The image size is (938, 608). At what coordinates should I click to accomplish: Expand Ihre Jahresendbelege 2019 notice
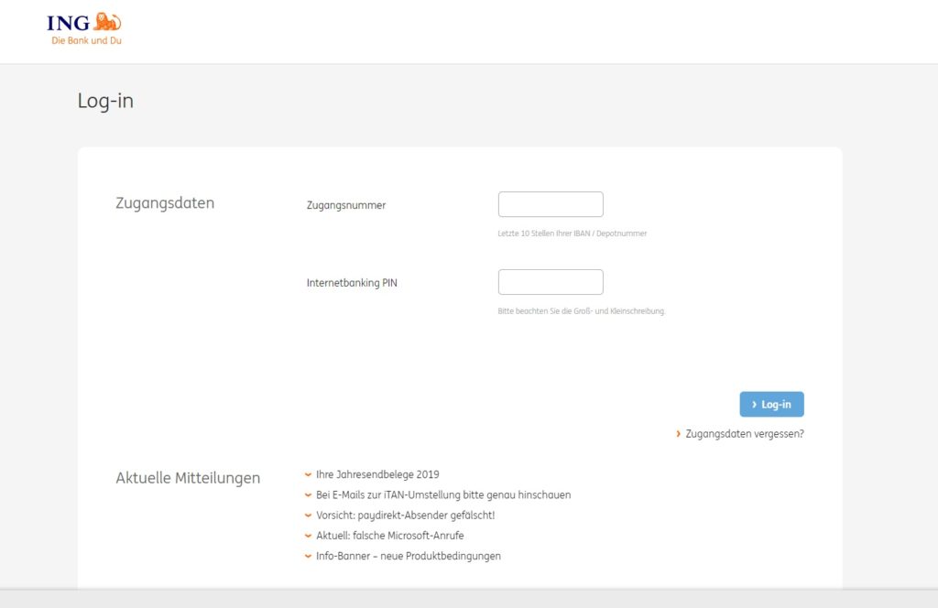click(372, 474)
